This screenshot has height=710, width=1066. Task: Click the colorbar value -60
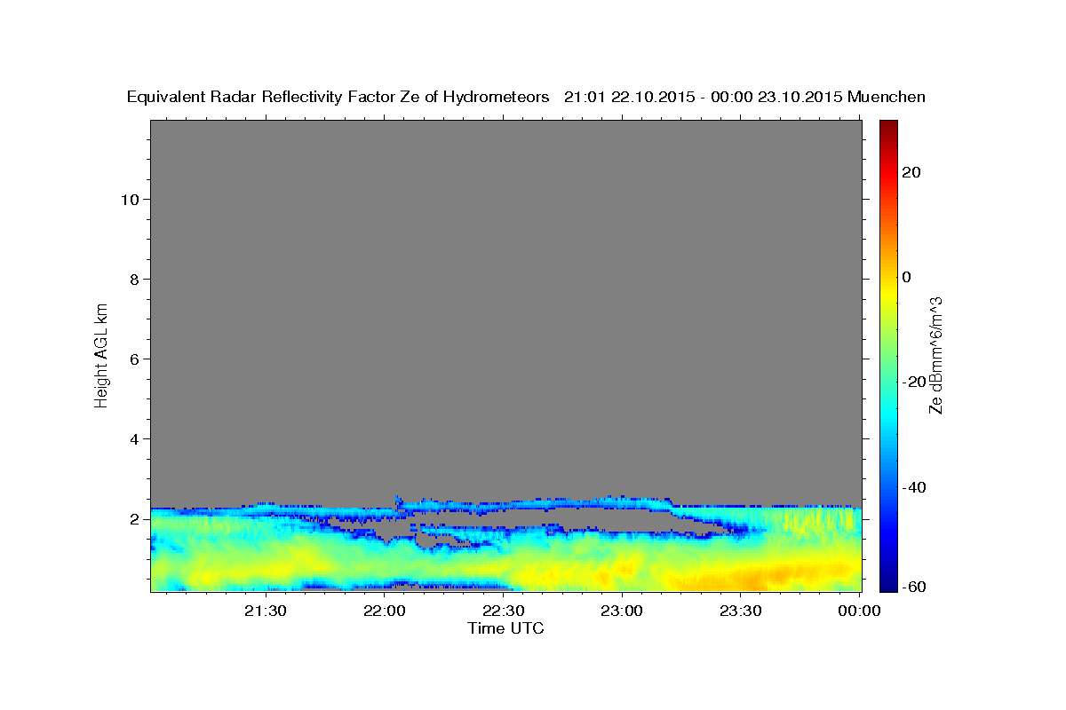pyautogui.click(x=914, y=587)
